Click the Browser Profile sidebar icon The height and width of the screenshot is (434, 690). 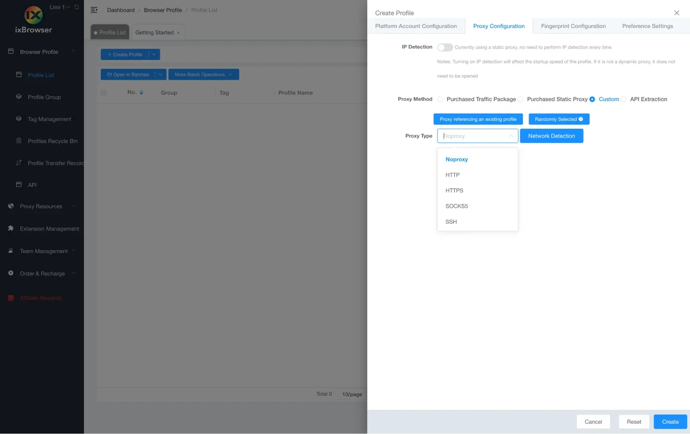[11, 51]
